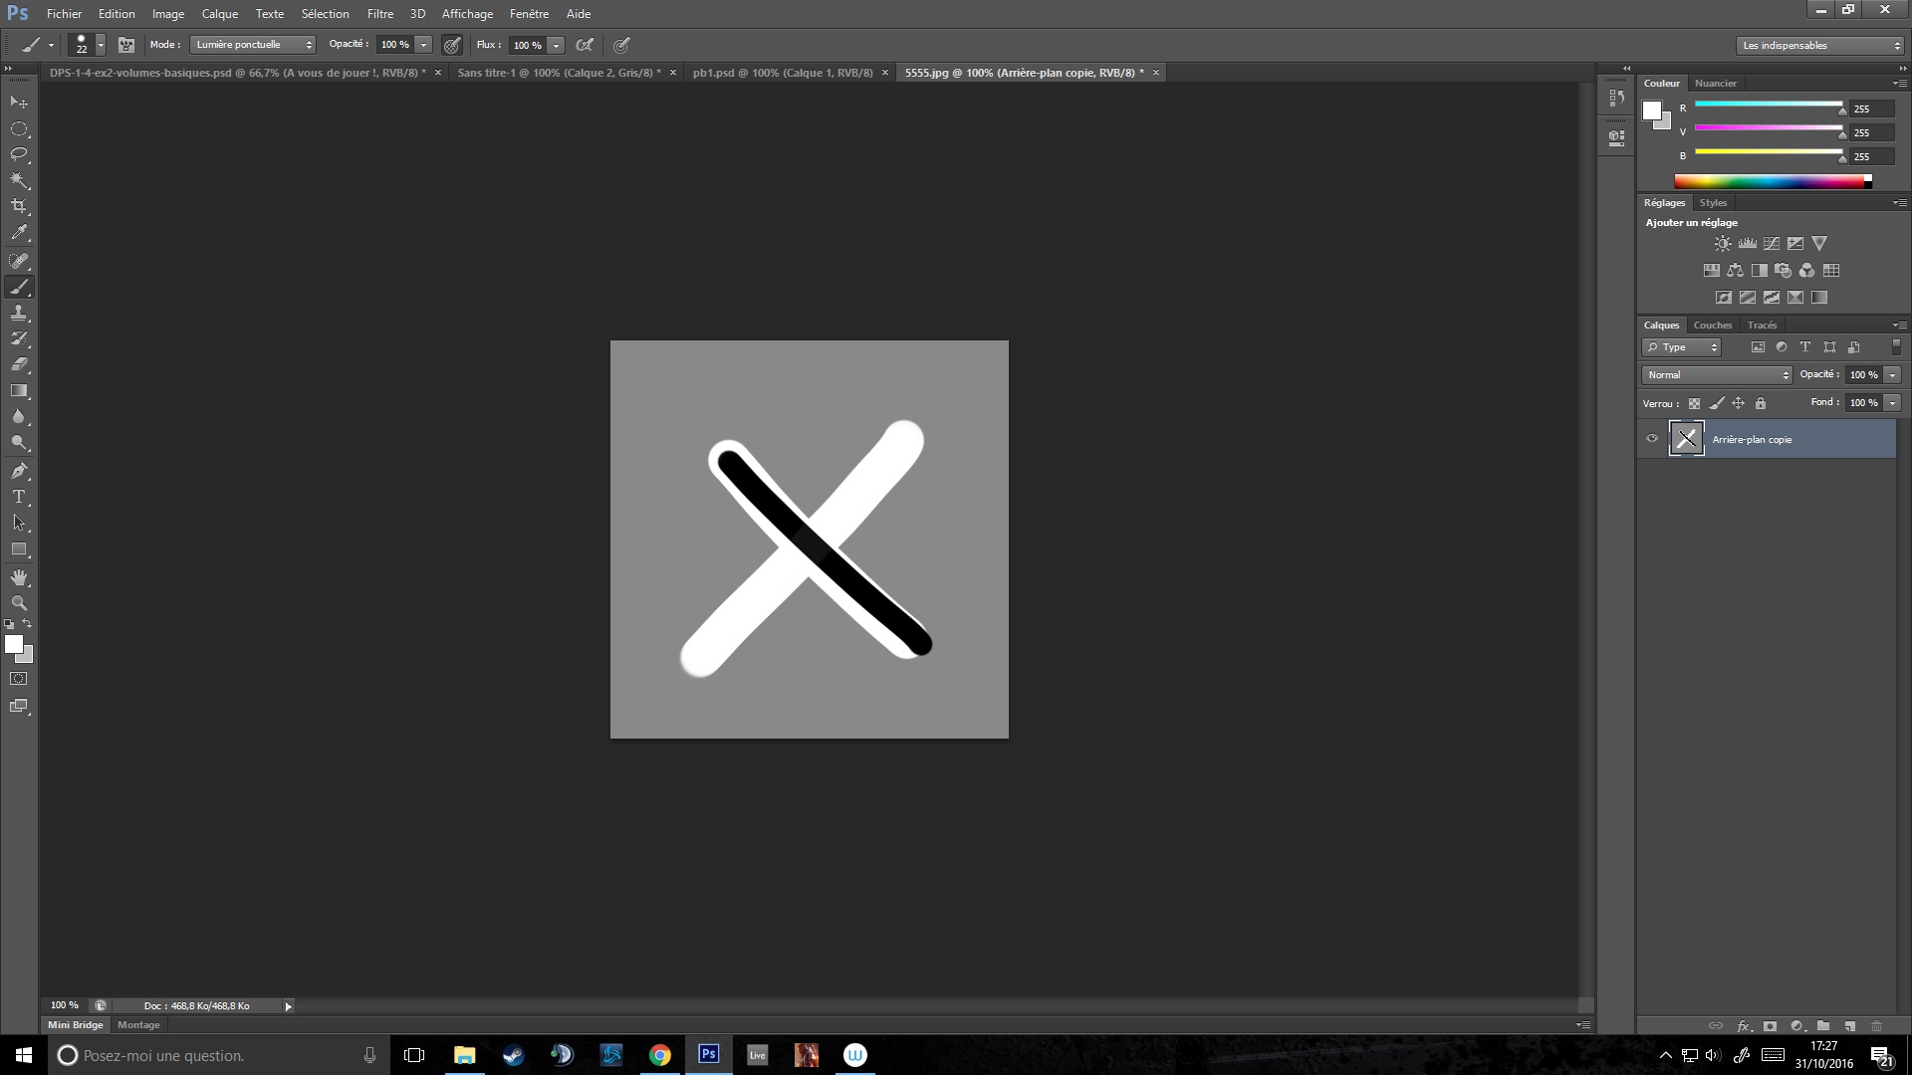Select the Hand tool
Screen dimensions: 1912x1075
[x=19, y=577]
